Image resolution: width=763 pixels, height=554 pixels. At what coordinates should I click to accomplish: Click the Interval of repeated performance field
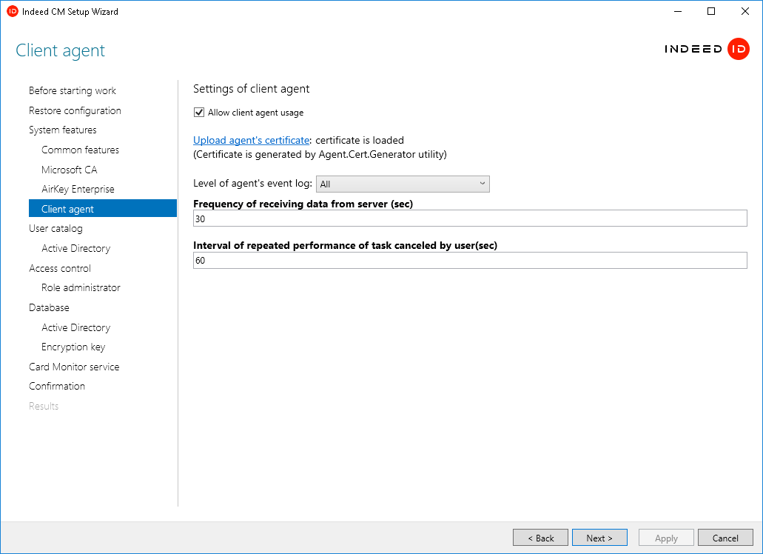tap(470, 261)
